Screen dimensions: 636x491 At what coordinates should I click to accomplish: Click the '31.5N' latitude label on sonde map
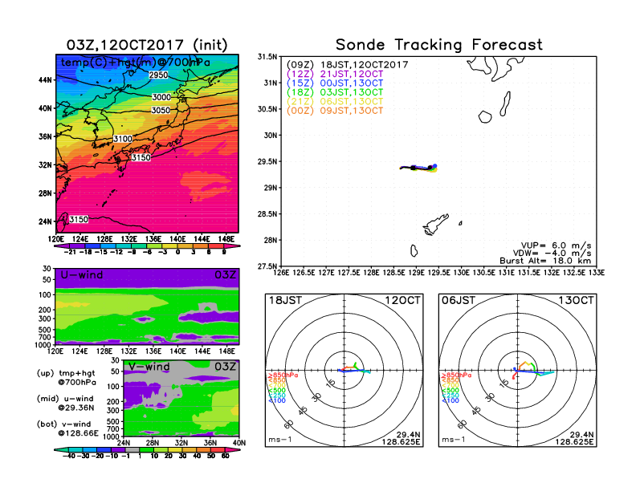coord(267,57)
